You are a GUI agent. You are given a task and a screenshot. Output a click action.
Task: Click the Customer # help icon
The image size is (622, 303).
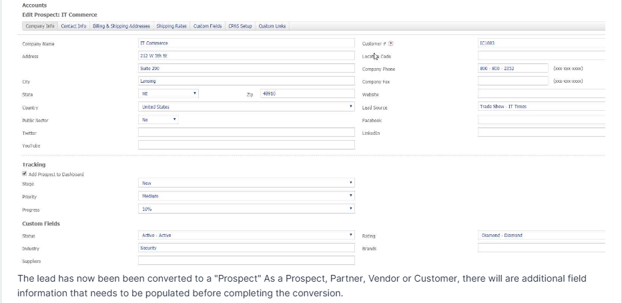390,44
